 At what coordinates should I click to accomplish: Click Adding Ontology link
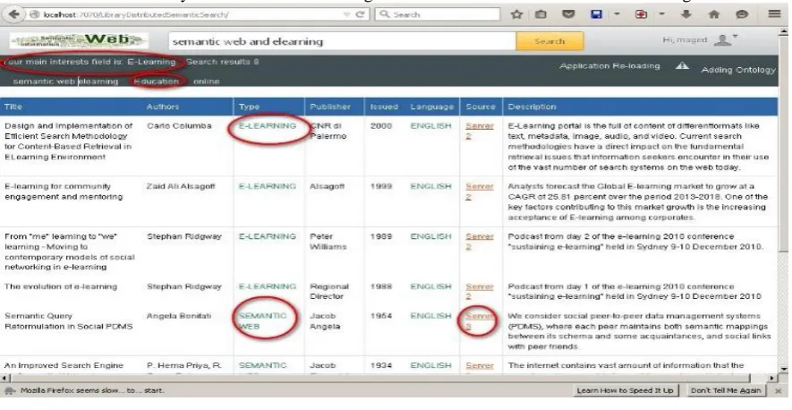tap(738, 70)
